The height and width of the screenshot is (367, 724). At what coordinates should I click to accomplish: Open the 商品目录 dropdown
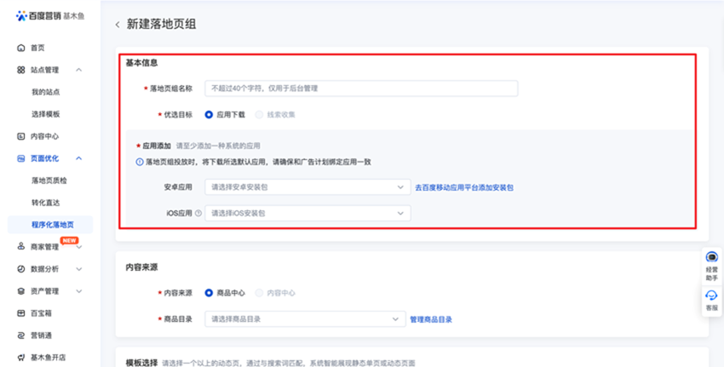(304, 319)
